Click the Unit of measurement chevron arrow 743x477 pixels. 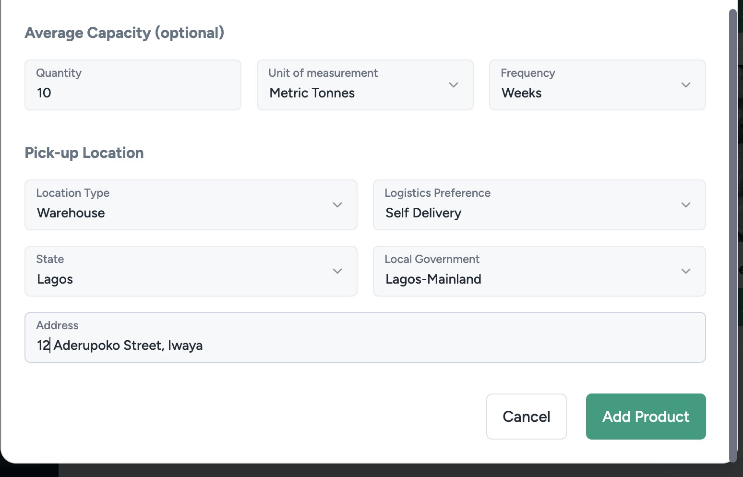pos(453,85)
